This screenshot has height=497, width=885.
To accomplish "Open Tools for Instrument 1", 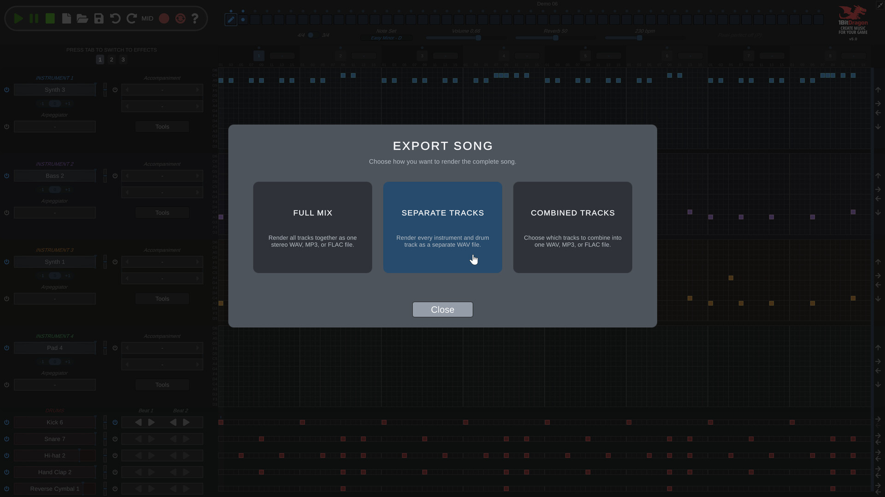I will (162, 127).
